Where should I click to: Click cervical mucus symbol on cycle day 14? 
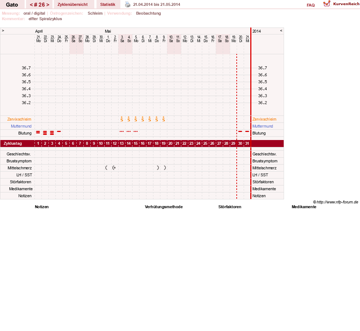tap(129, 119)
